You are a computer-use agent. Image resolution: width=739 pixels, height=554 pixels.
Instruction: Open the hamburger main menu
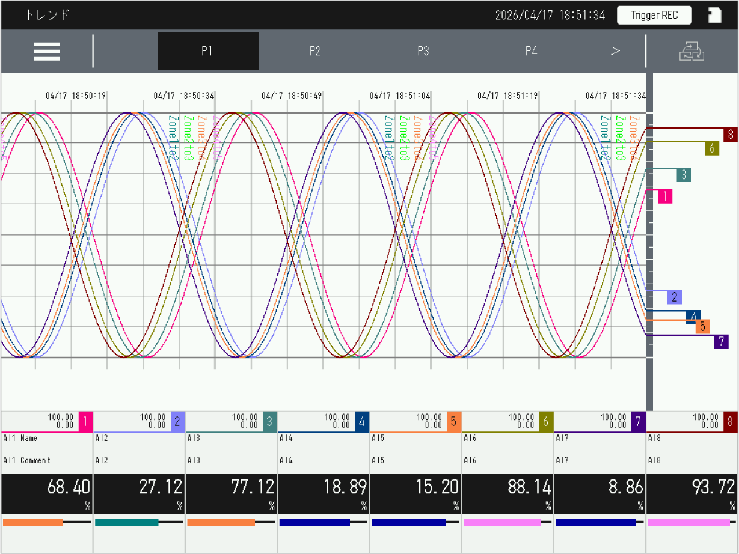click(47, 51)
